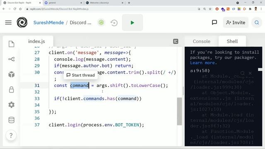This screenshot has width=265, height=149.
Task: Click toLowerCase on line 31
Action: tap(145, 86)
